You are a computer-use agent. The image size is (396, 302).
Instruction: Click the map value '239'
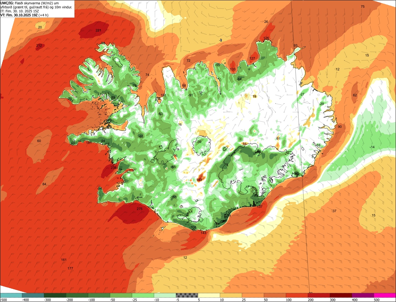click(x=114, y=168)
